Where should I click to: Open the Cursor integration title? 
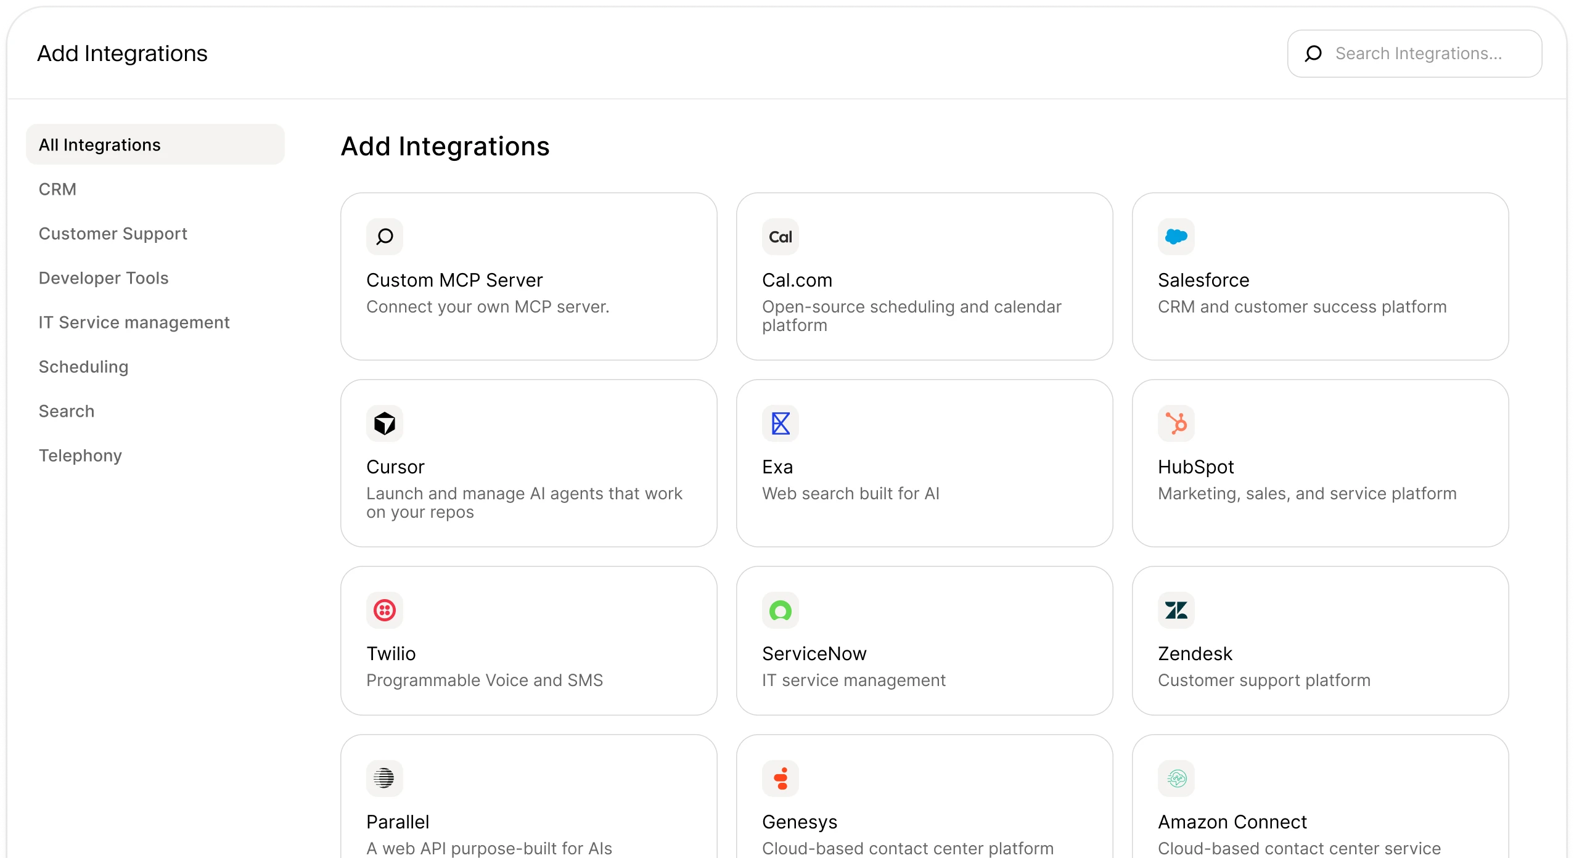tap(395, 467)
